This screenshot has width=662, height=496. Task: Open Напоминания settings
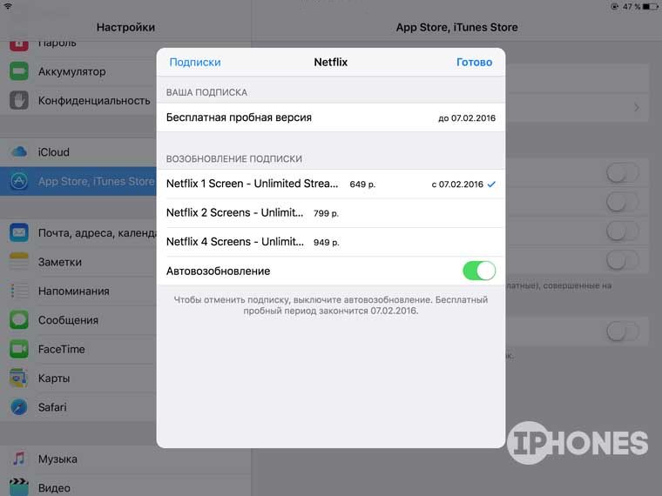point(78,291)
